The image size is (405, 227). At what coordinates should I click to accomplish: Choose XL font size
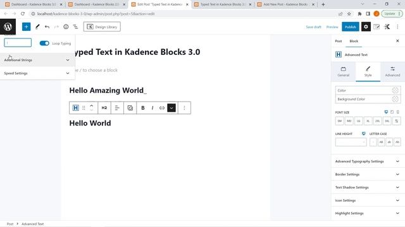click(x=368, y=120)
